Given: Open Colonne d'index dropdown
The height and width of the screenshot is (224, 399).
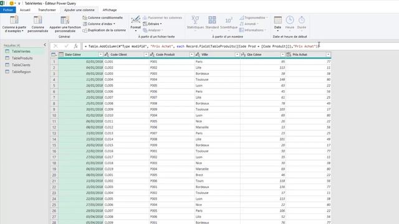Looking at the screenshot, I should [99, 24].
